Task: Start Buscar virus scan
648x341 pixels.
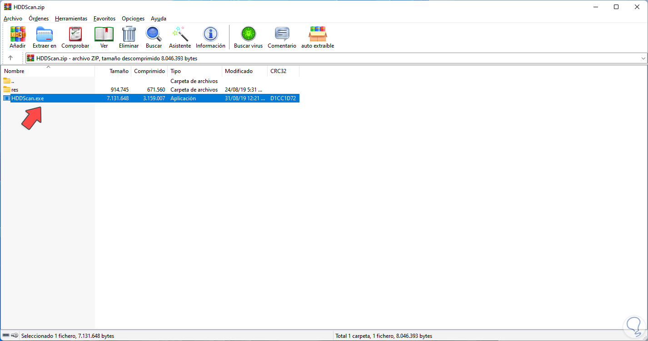Action: click(x=249, y=37)
